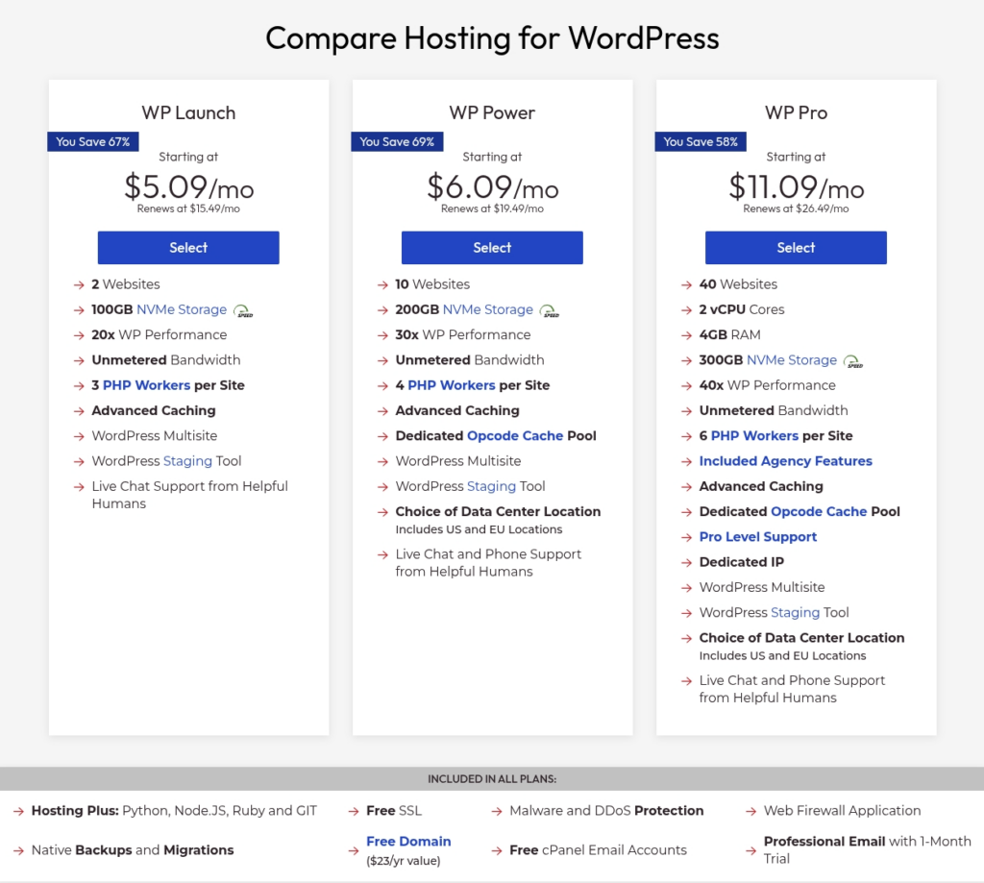Screen dimensions: 984x883
Task: Open NVMe Storage link in WP Launch
Action: click(x=182, y=309)
